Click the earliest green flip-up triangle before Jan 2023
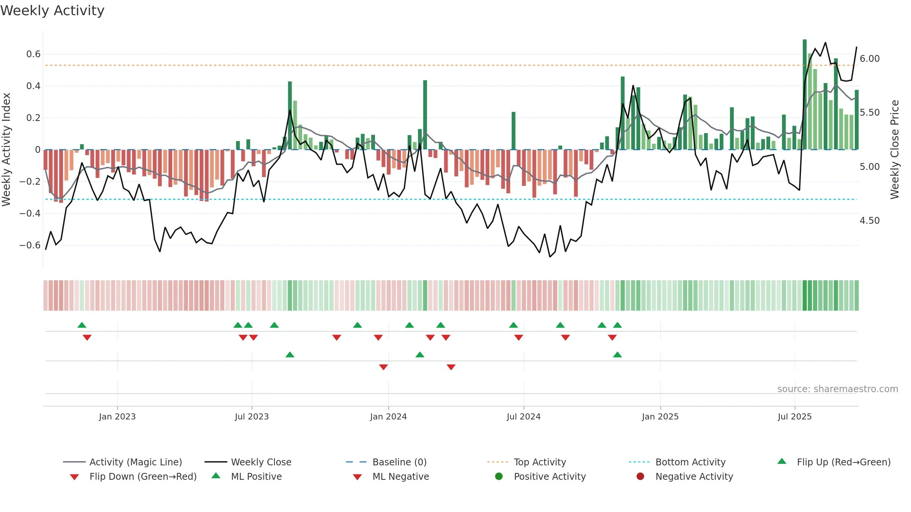 (x=82, y=325)
